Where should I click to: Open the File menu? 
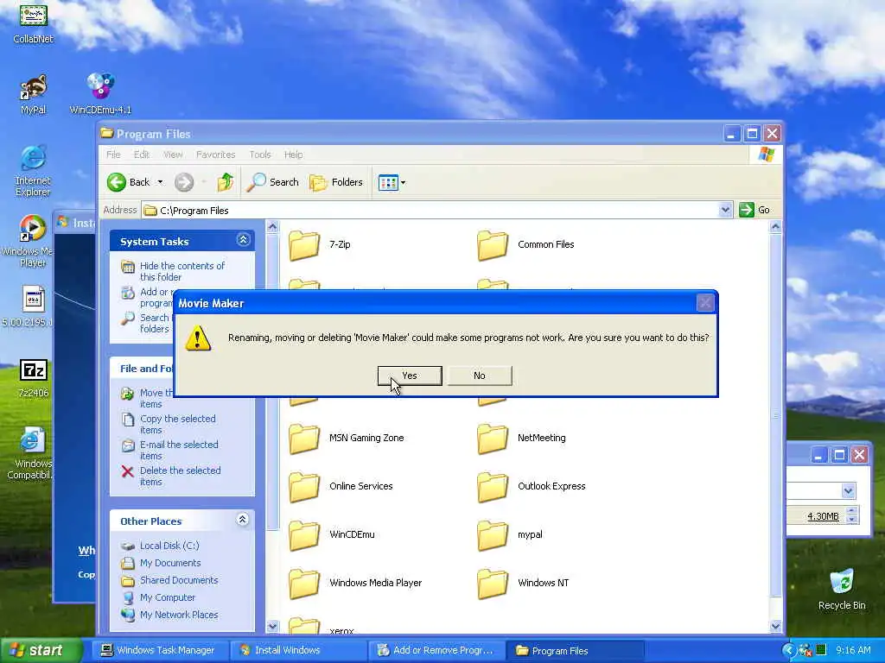[x=113, y=155]
